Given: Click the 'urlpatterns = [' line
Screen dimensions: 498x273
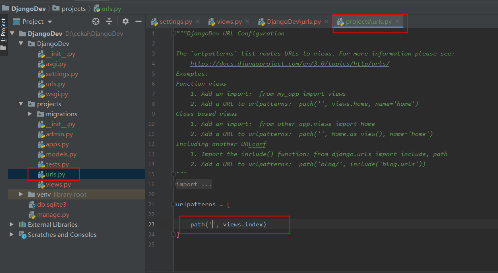Looking at the screenshot, I should (203, 204).
